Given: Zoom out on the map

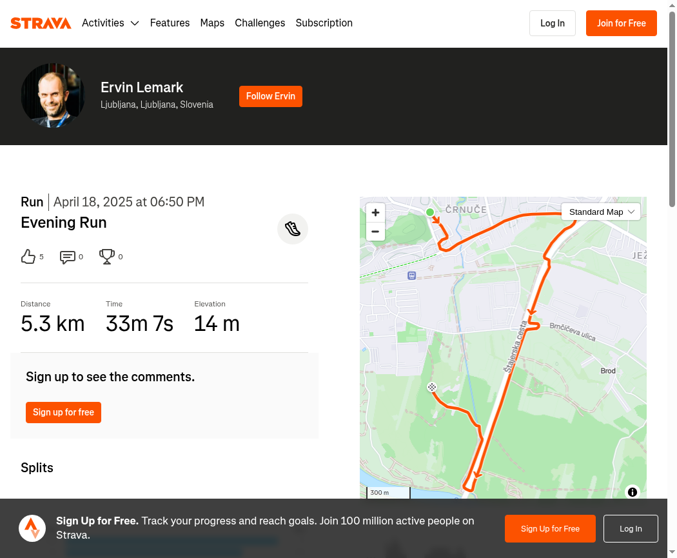Looking at the screenshot, I should coord(375,232).
